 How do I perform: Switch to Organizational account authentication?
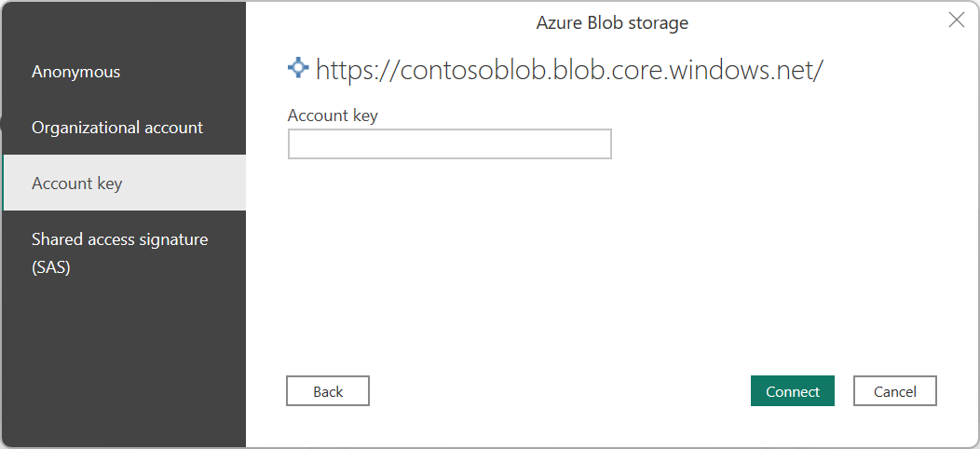117,128
